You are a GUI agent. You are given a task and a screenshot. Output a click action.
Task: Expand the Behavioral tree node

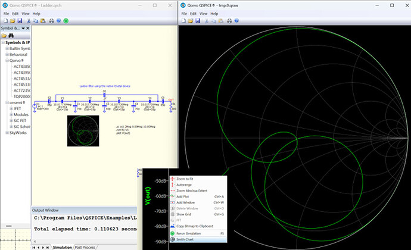coord(7,55)
